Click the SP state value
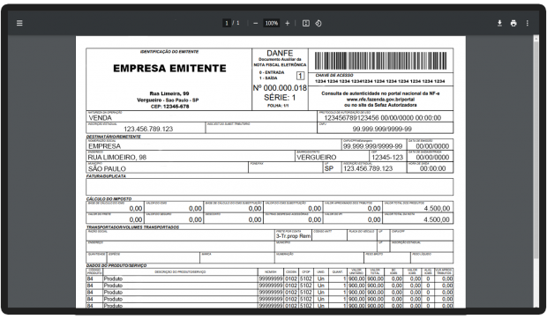The width and height of the screenshot is (547, 319). click(329, 168)
